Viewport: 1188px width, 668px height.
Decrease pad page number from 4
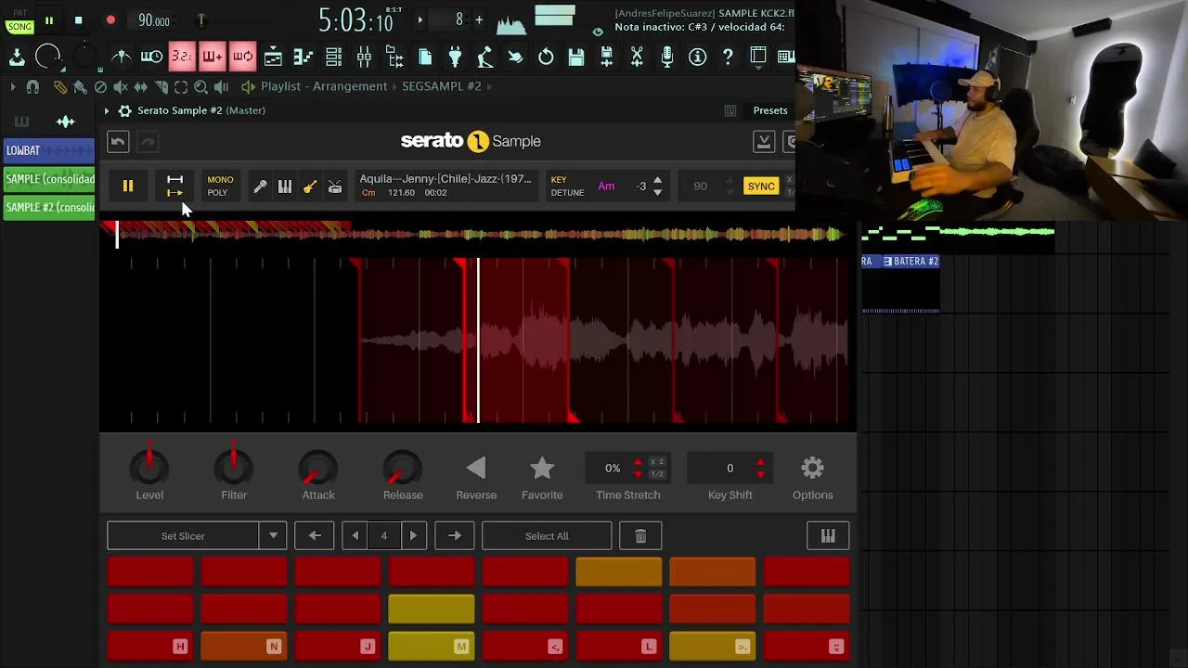355,536
